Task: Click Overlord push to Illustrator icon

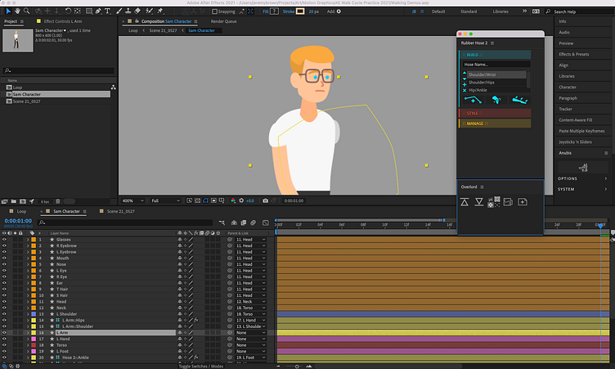Action: click(x=464, y=202)
